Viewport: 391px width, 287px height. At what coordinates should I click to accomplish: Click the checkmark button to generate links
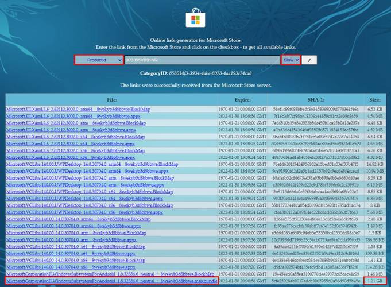pos(309,60)
